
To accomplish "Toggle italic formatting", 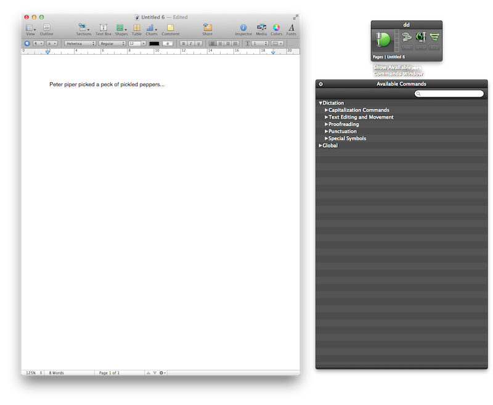I will (191, 43).
